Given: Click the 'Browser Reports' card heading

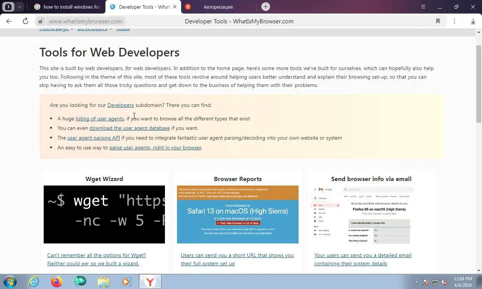Looking at the screenshot, I should pyautogui.click(x=238, y=179).
